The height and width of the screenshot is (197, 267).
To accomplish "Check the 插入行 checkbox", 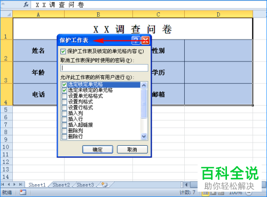I will [x=64, y=119].
